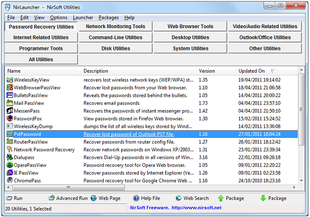Show All Utilities
The height and width of the screenshot is (217, 310).
[x=41, y=60]
